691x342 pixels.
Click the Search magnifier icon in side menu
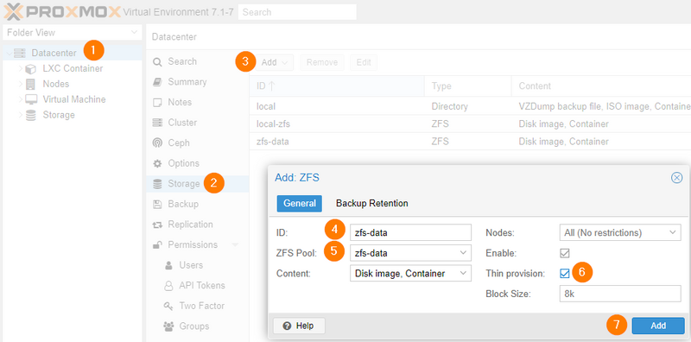point(157,61)
